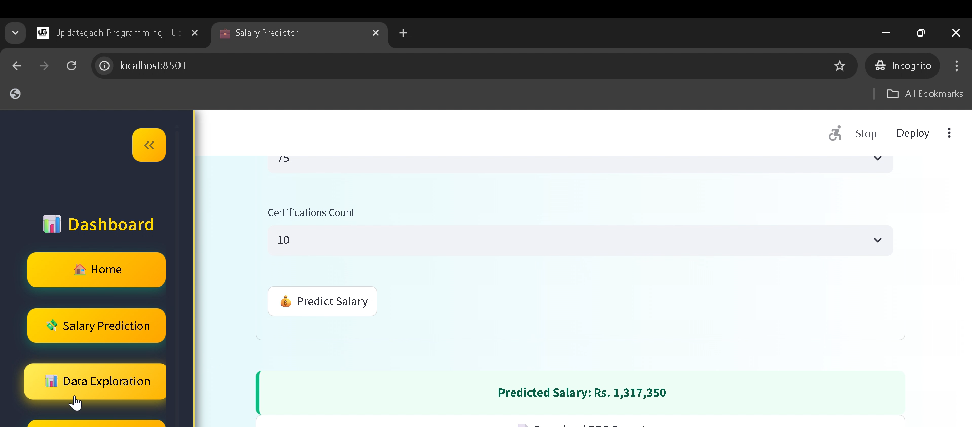Select the Salary Predictor tab
This screenshot has height=427, width=972.
pos(294,33)
